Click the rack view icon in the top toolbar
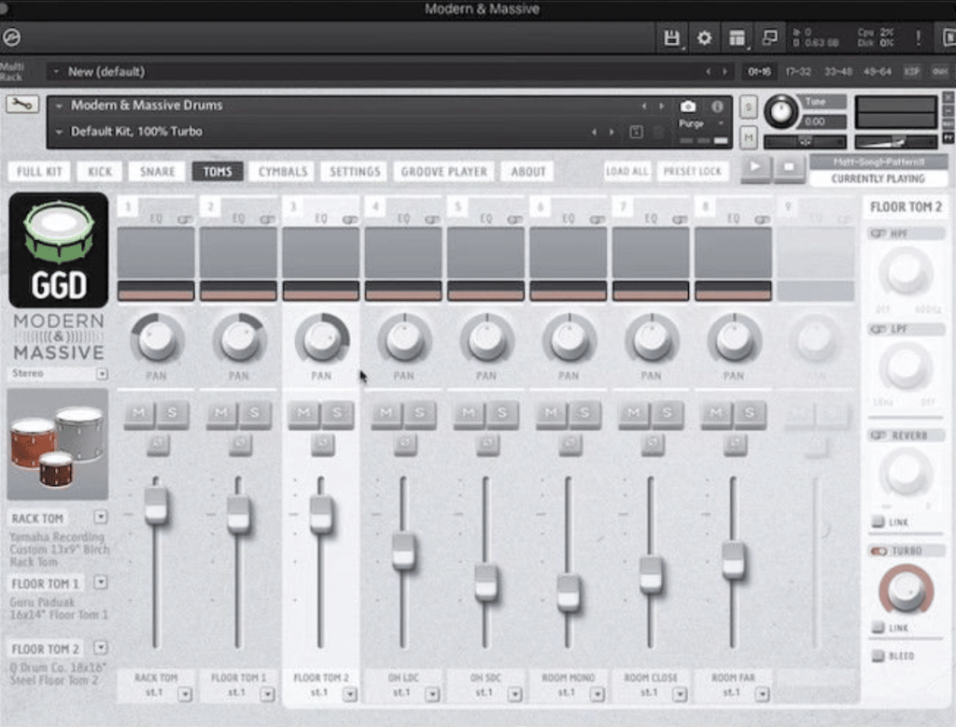This screenshot has width=956, height=727. [x=737, y=37]
